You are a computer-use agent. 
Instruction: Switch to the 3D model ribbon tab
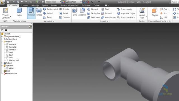[13, 5]
